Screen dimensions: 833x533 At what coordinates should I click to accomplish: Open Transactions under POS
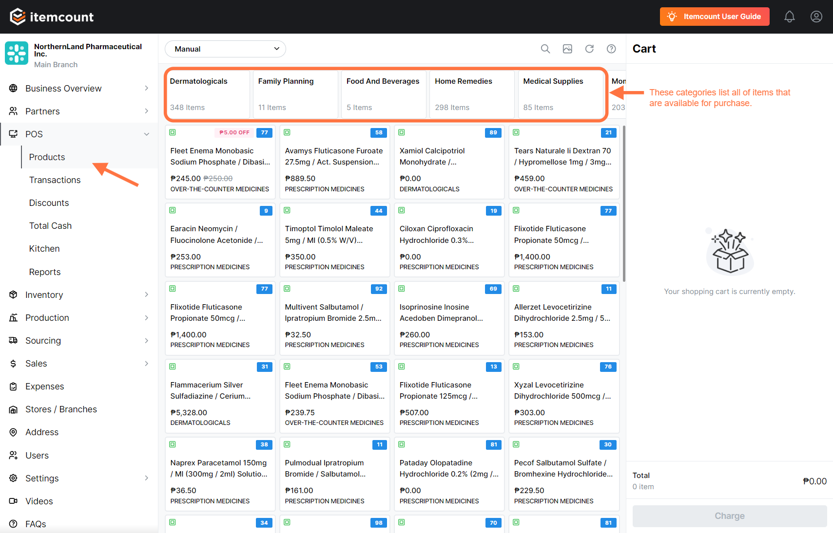pos(55,180)
